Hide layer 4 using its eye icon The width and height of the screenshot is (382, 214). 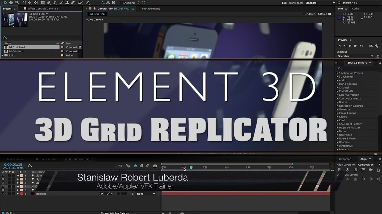coord(3,186)
